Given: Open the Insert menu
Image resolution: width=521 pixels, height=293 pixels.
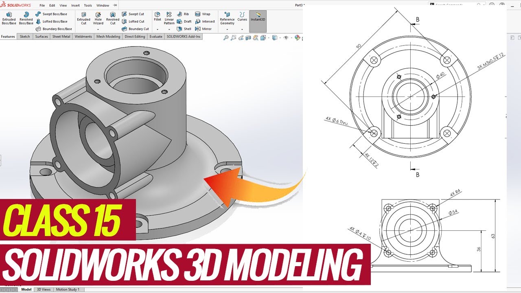Looking at the screenshot, I should point(75,5).
